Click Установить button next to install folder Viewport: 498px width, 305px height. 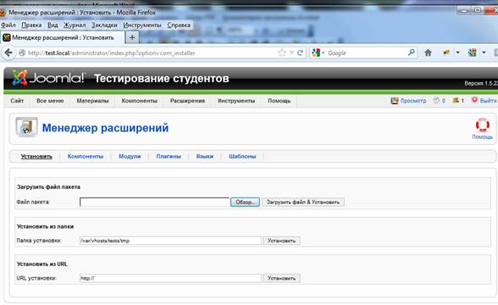coord(281,241)
